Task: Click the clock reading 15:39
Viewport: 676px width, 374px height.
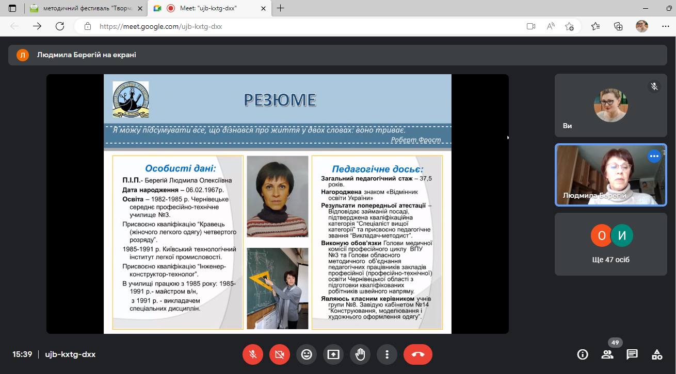Action: pyautogui.click(x=22, y=354)
